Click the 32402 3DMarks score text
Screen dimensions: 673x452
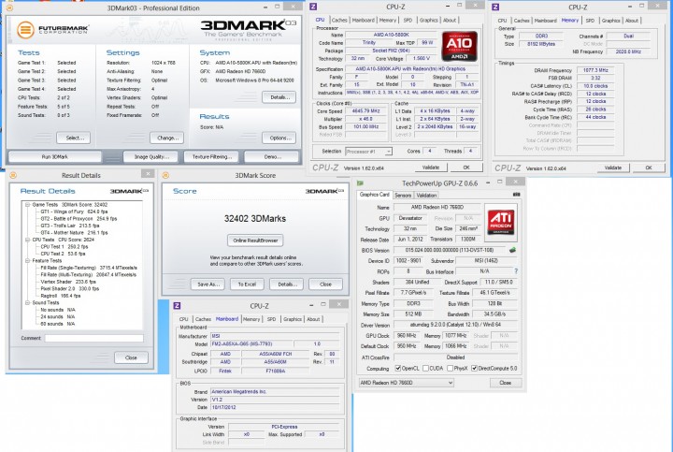tap(255, 219)
